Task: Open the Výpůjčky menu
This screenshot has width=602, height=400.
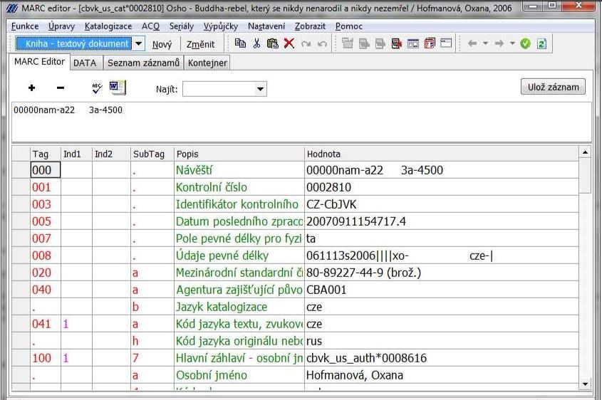Action: (x=221, y=26)
